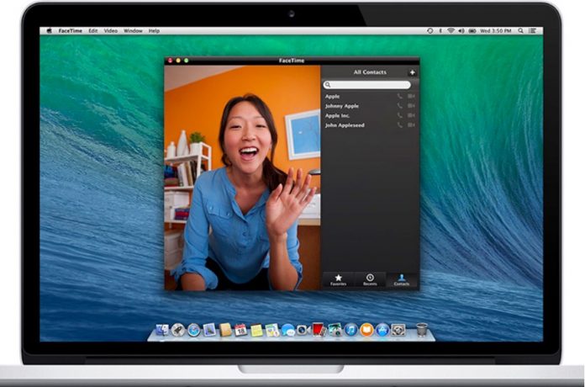The width and height of the screenshot is (585, 387).
Task: Start audio call with Apple Inc.
Action: [x=399, y=116]
